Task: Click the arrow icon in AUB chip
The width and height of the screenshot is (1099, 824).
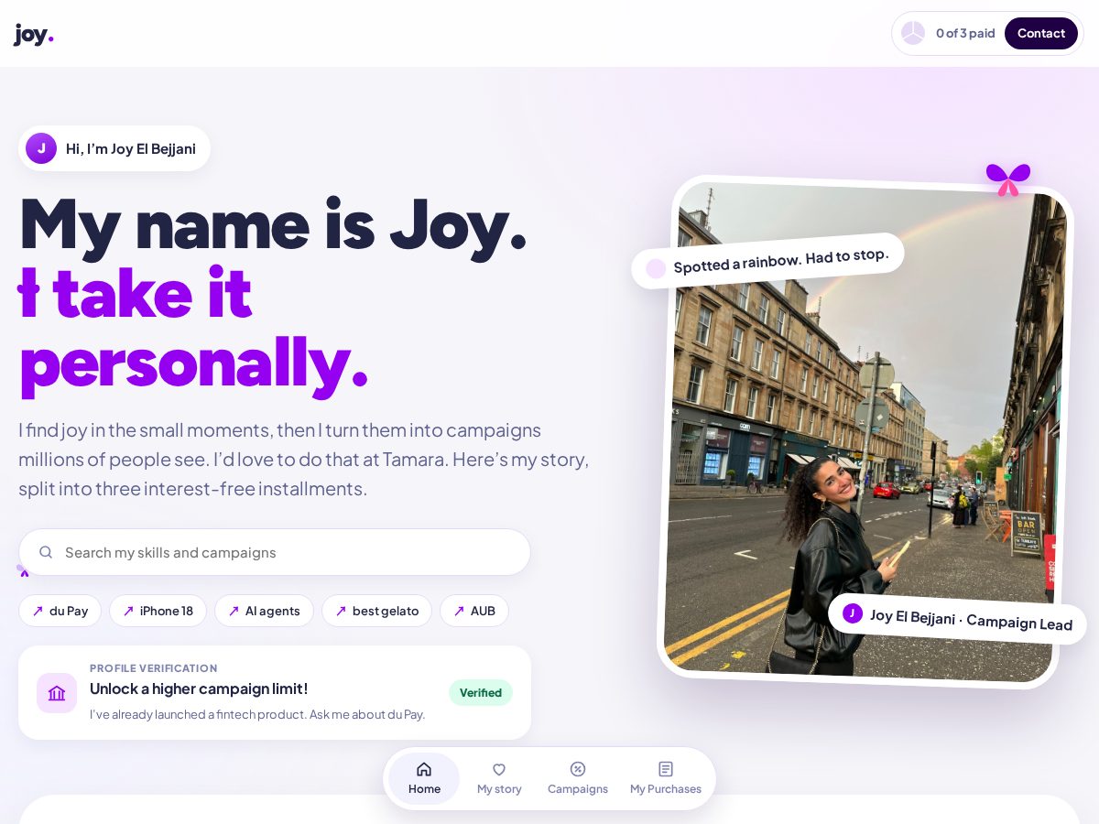Action: click(459, 611)
